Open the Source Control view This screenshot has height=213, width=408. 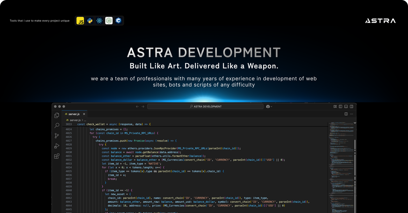point(57,136)
